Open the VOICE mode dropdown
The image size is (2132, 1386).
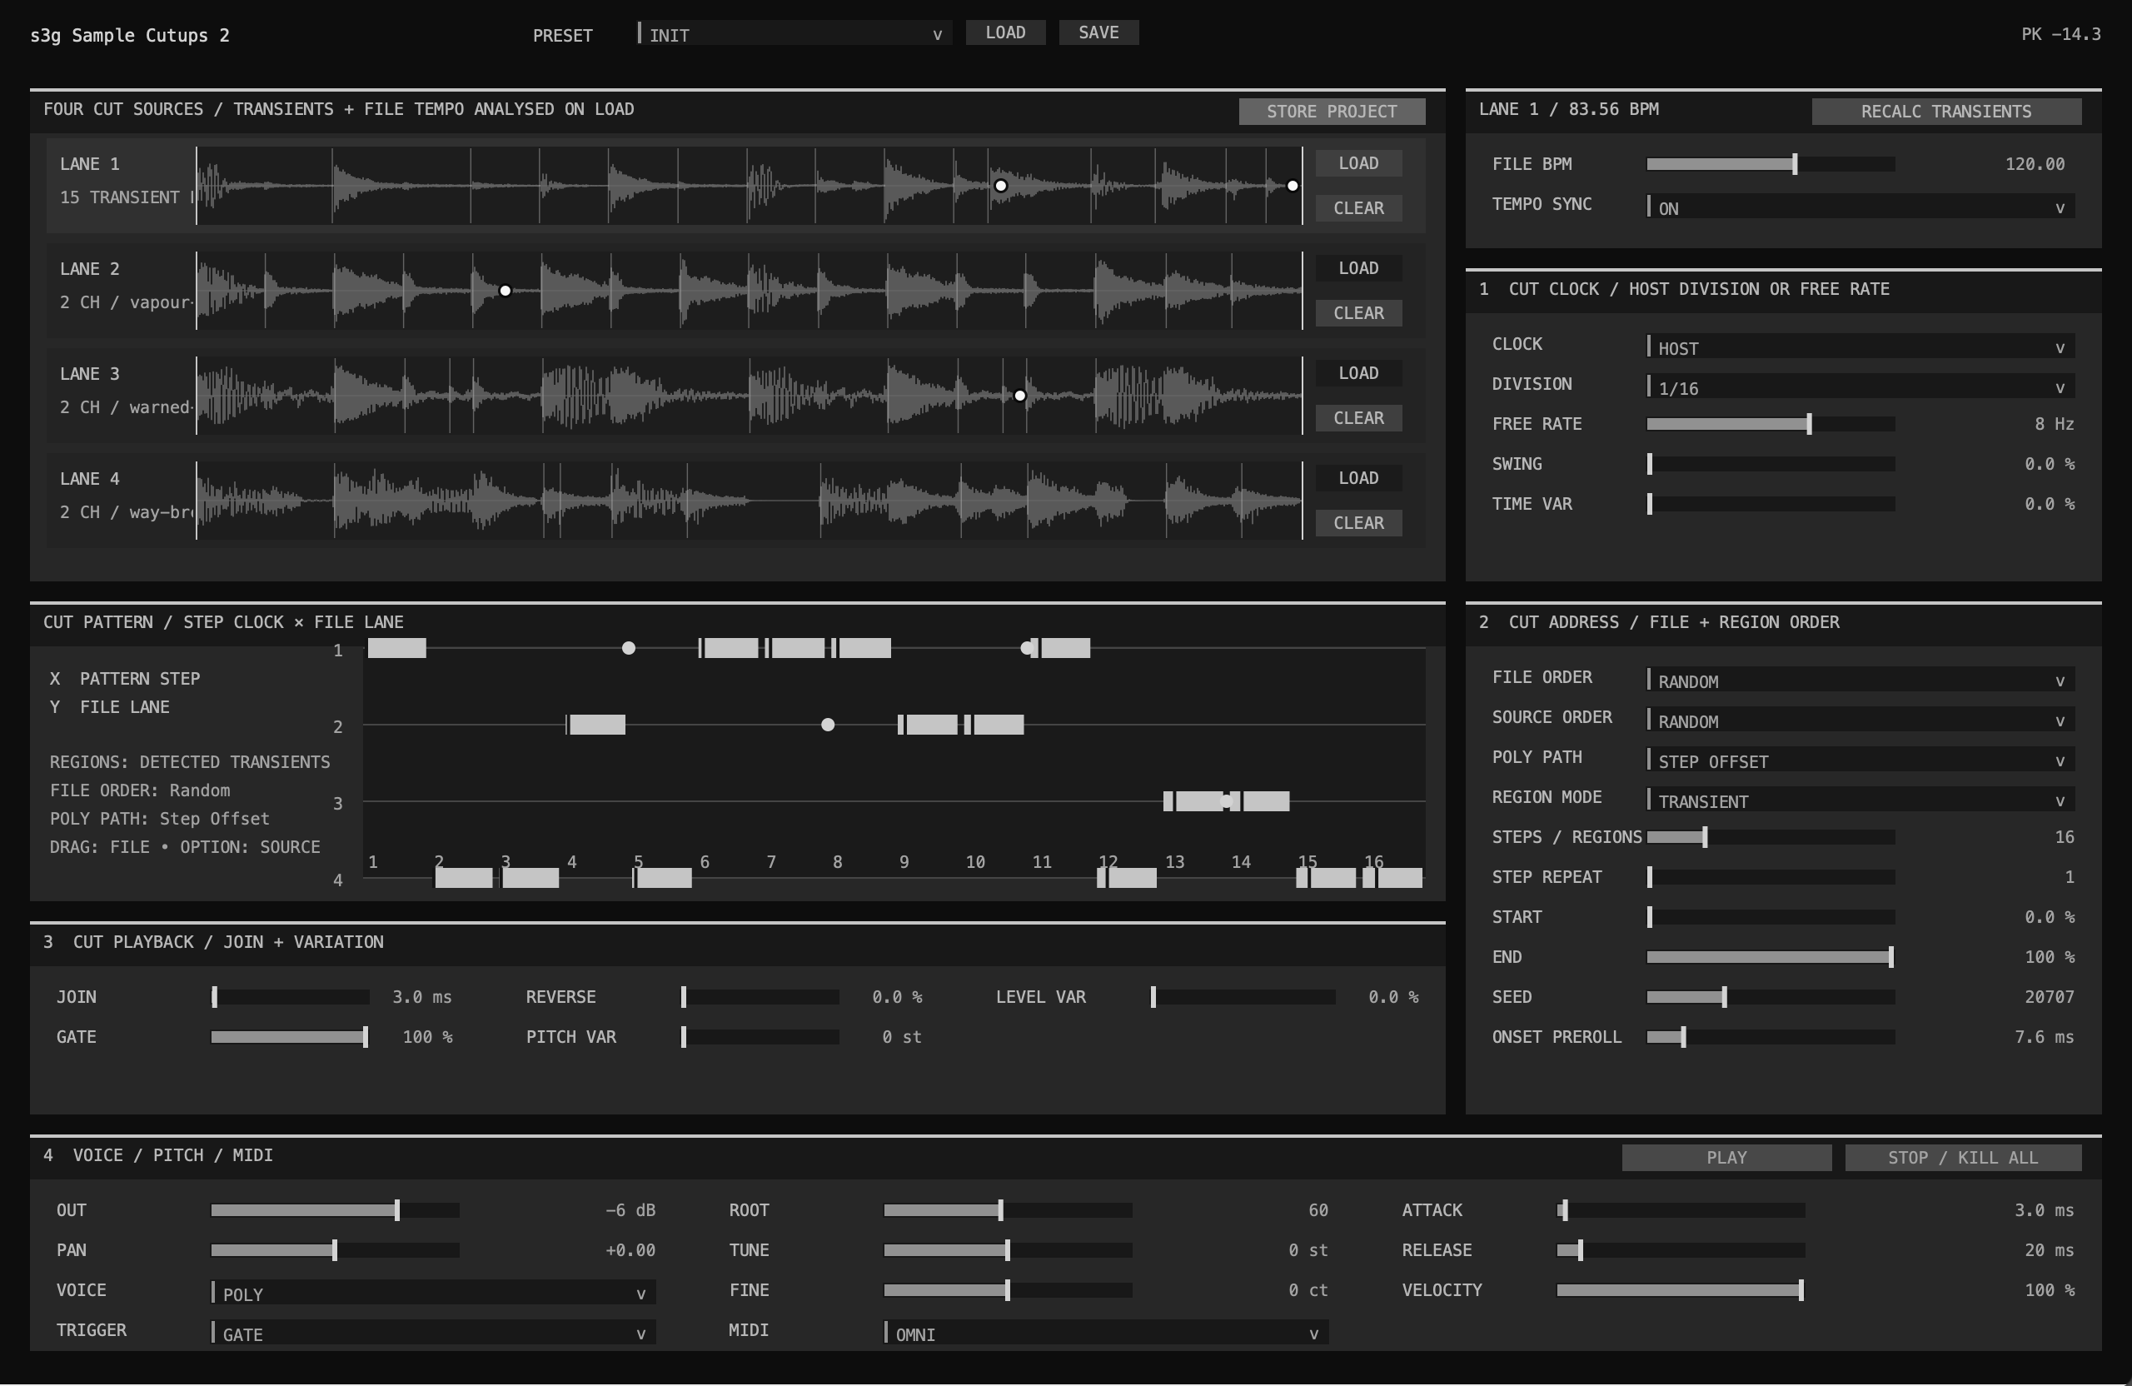pos(434,1292)
